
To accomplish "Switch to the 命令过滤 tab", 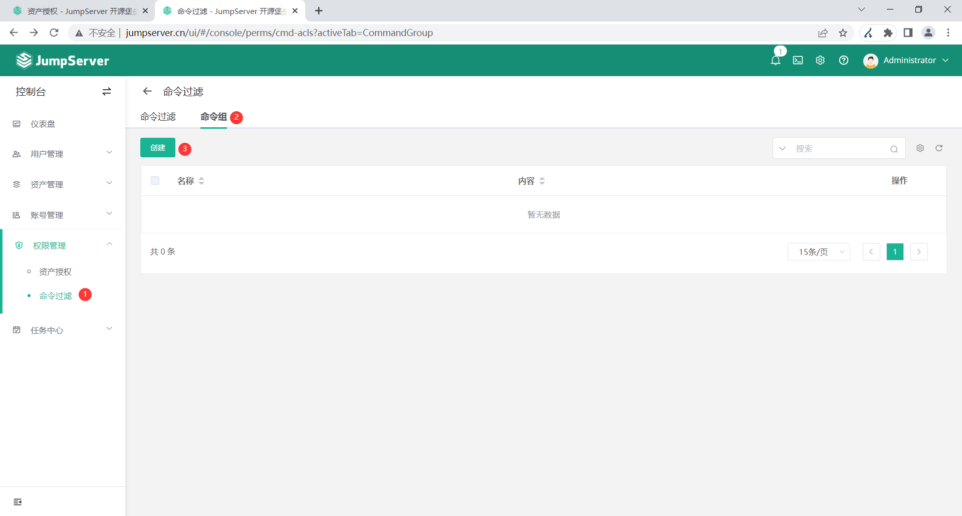I will (x=158, y=117).
